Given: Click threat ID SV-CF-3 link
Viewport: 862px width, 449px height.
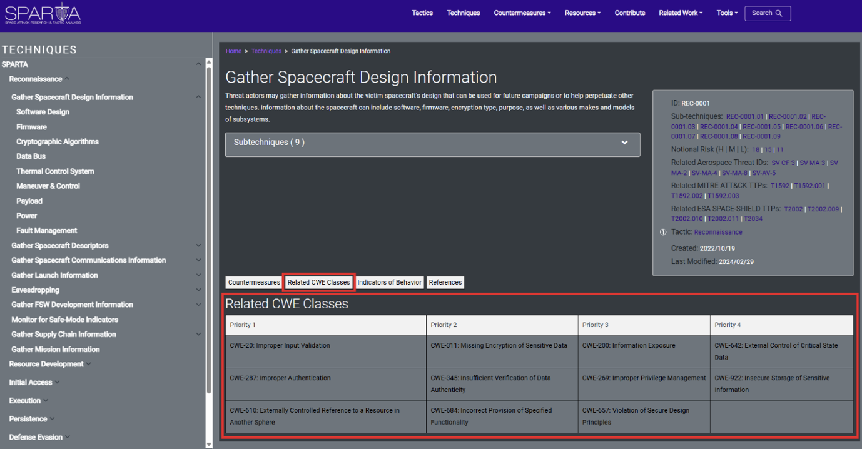Looking at the screenshot, I should (x=783, y=163).
